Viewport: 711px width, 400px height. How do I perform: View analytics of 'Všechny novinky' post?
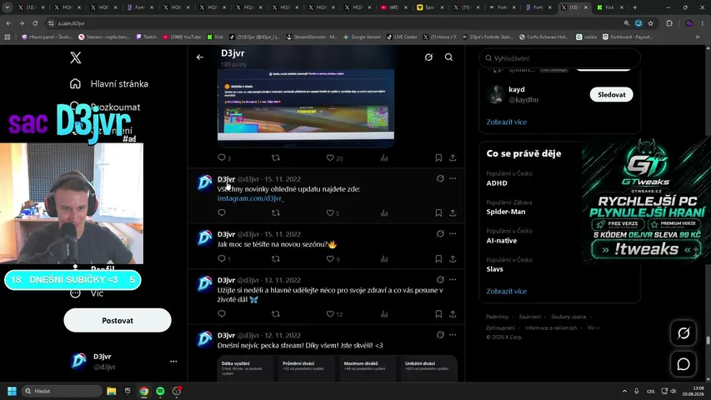coord(384,212)
